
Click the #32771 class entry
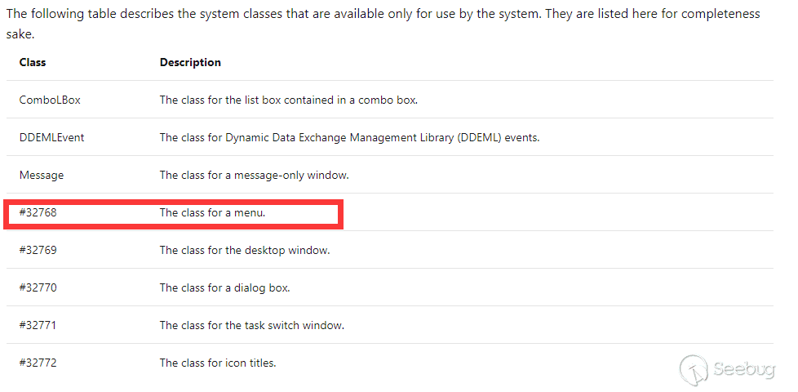click(x=38, y=325)
